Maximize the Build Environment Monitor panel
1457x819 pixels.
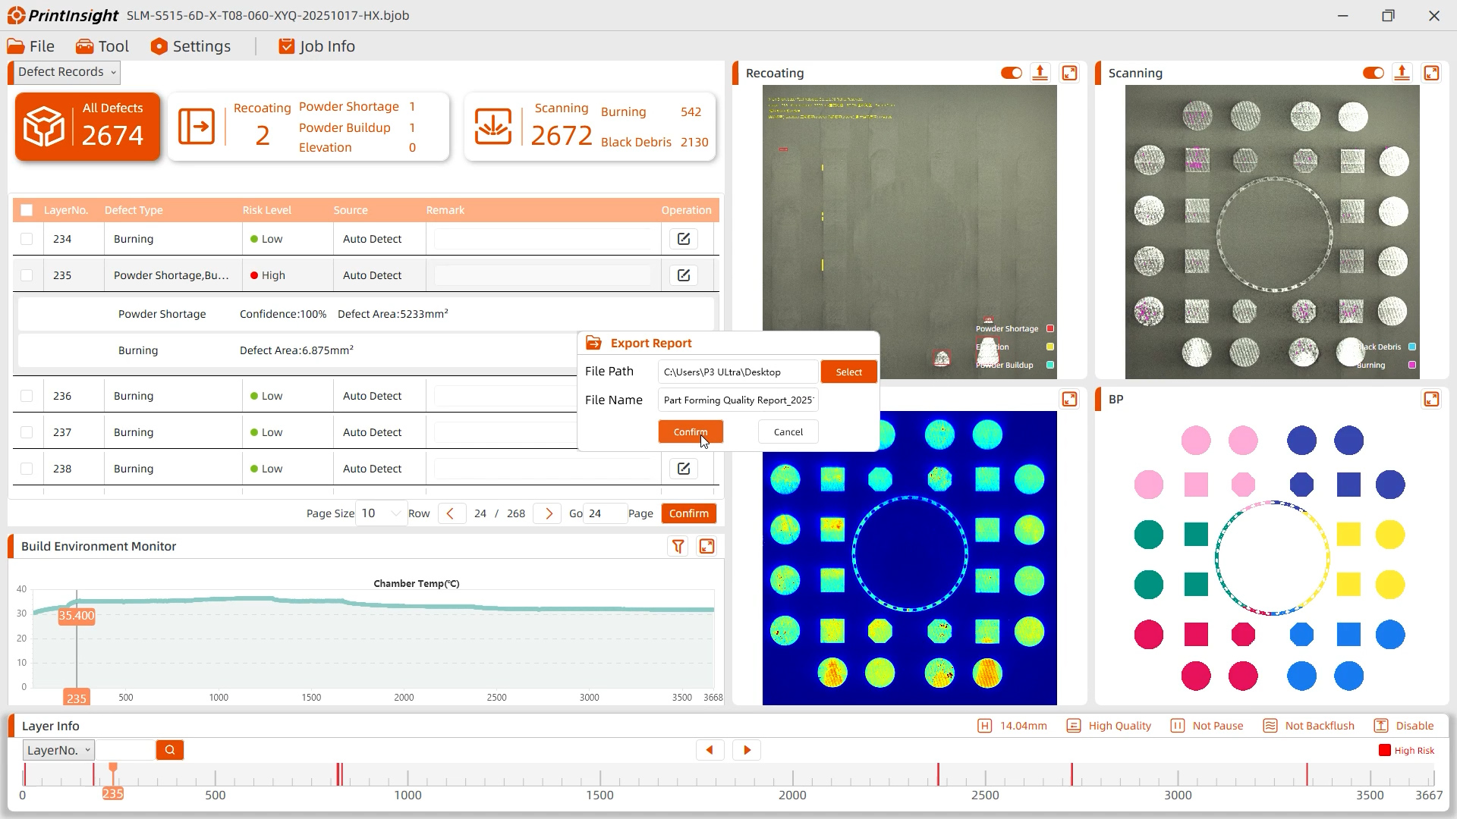tap(706, 547)
